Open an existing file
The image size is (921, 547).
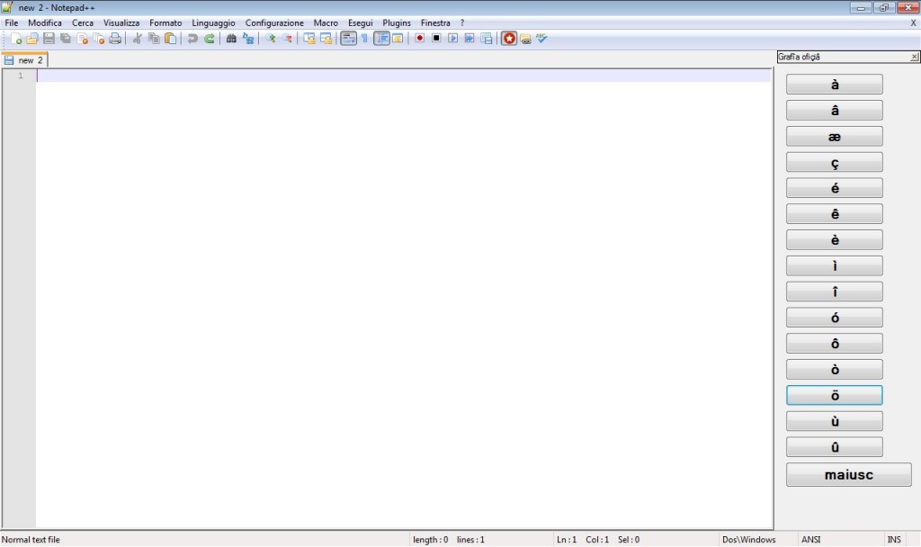click(x=31, y=39)
